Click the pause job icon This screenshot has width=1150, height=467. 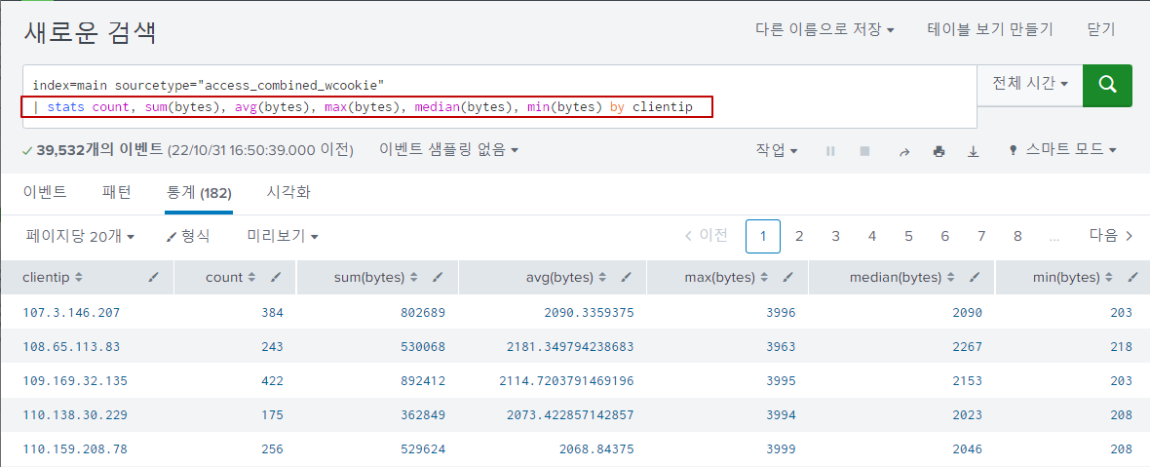pyautogui.click(x=830, y=151)
